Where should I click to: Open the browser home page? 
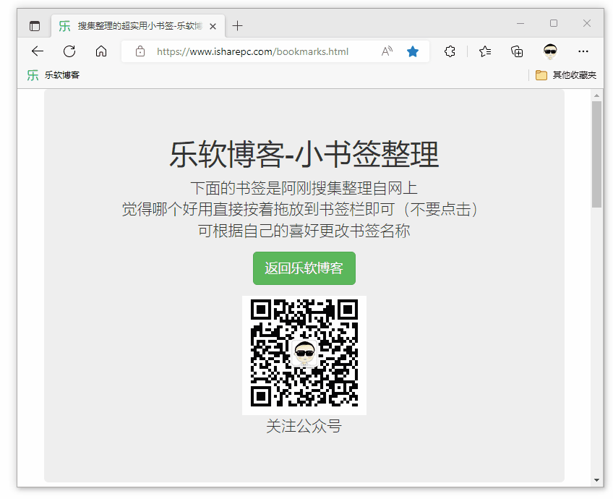coord(101,51)
